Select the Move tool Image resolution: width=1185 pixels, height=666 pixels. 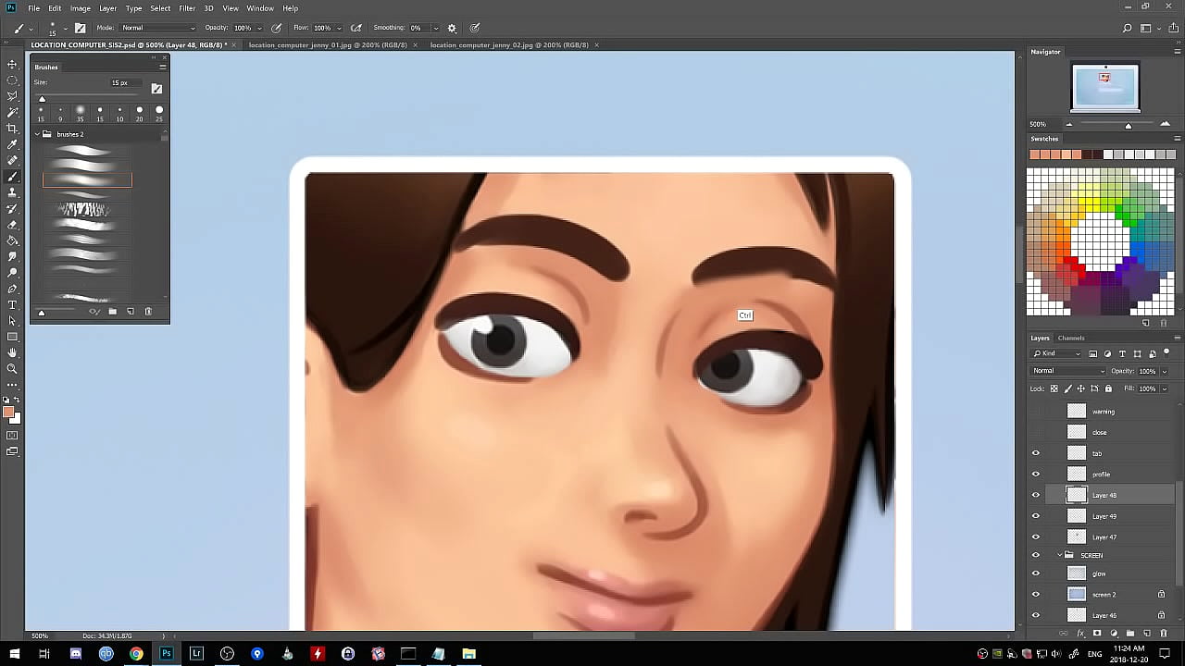click(x=12, y=64)
